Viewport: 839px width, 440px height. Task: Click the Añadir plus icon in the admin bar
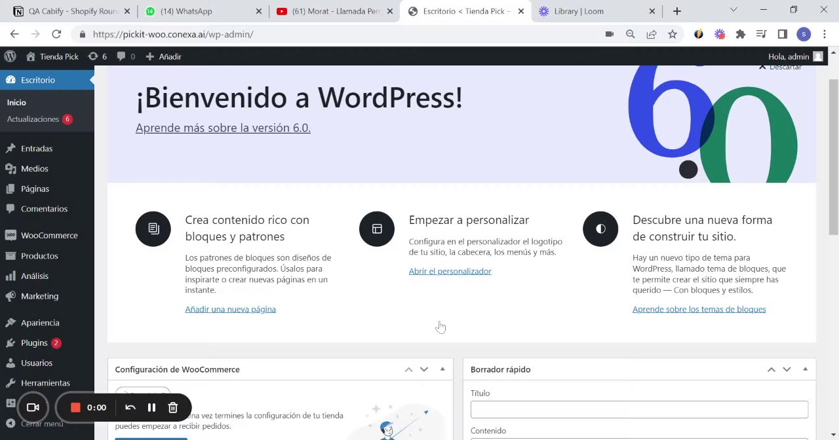(149, 56)
